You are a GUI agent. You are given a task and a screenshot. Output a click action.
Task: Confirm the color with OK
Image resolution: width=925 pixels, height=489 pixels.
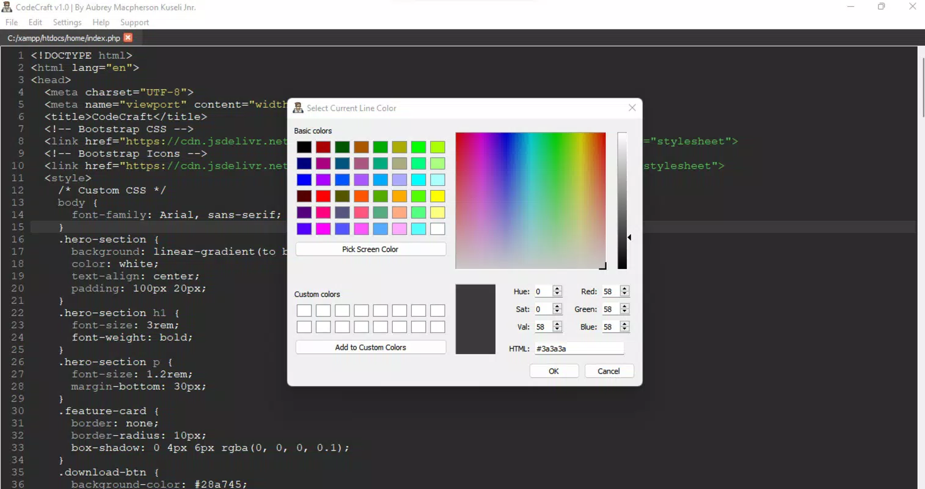pyautogui.click(x=554, y=371)
